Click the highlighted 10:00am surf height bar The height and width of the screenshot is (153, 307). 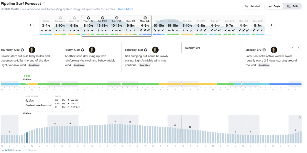click(x=27, y=138)
